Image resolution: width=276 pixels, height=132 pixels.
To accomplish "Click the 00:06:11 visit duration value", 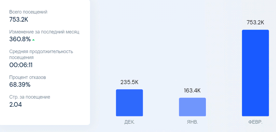I will click(21, 65).
